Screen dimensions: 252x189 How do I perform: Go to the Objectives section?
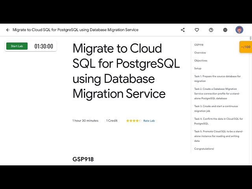pos(201,61)
